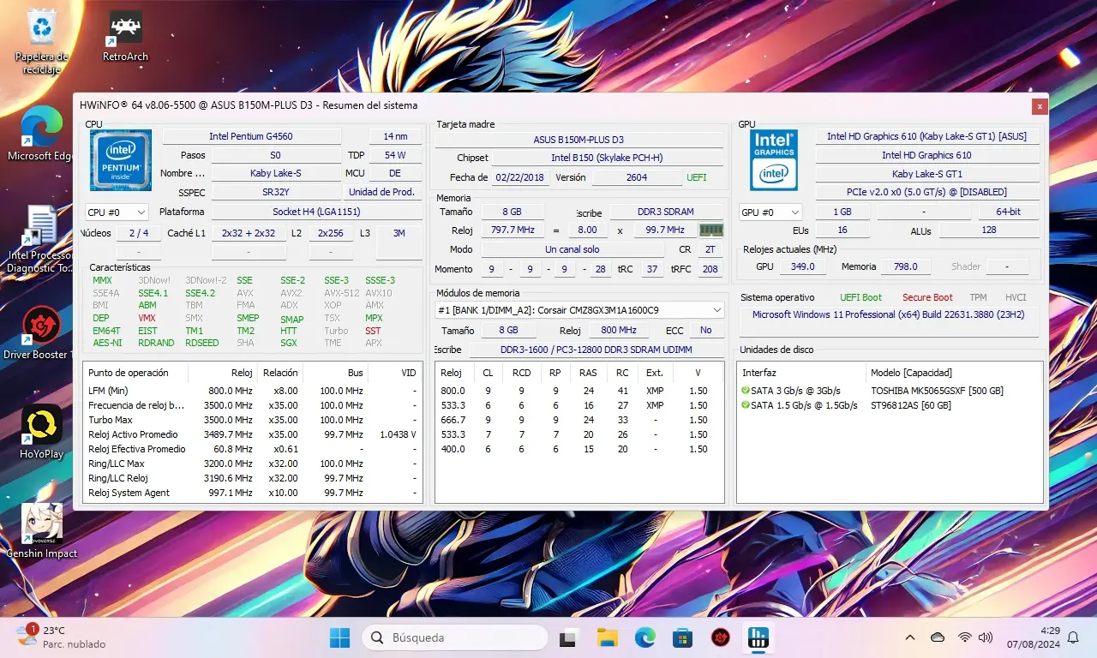1097x658 pixels.
Task: Select TOSHIBA MK5065GSXF [500 GB] drive
Action: [937, 391]
